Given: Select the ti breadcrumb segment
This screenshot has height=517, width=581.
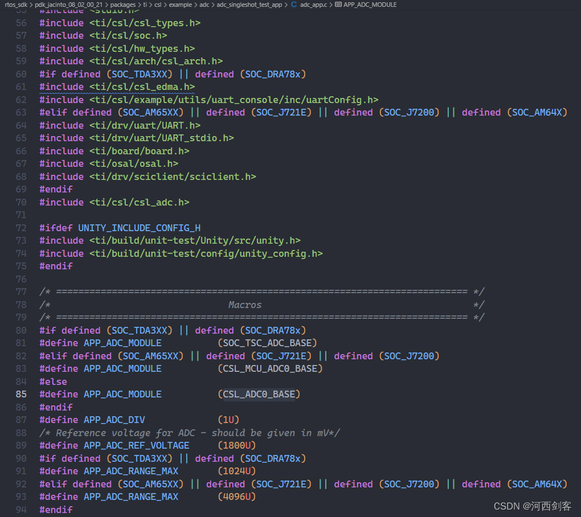Looking at the screenshot, I should click(145, 5).
